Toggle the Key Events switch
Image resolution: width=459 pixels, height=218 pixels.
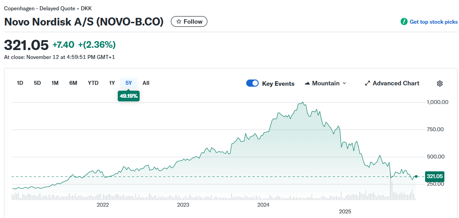(x=252, y=83)
